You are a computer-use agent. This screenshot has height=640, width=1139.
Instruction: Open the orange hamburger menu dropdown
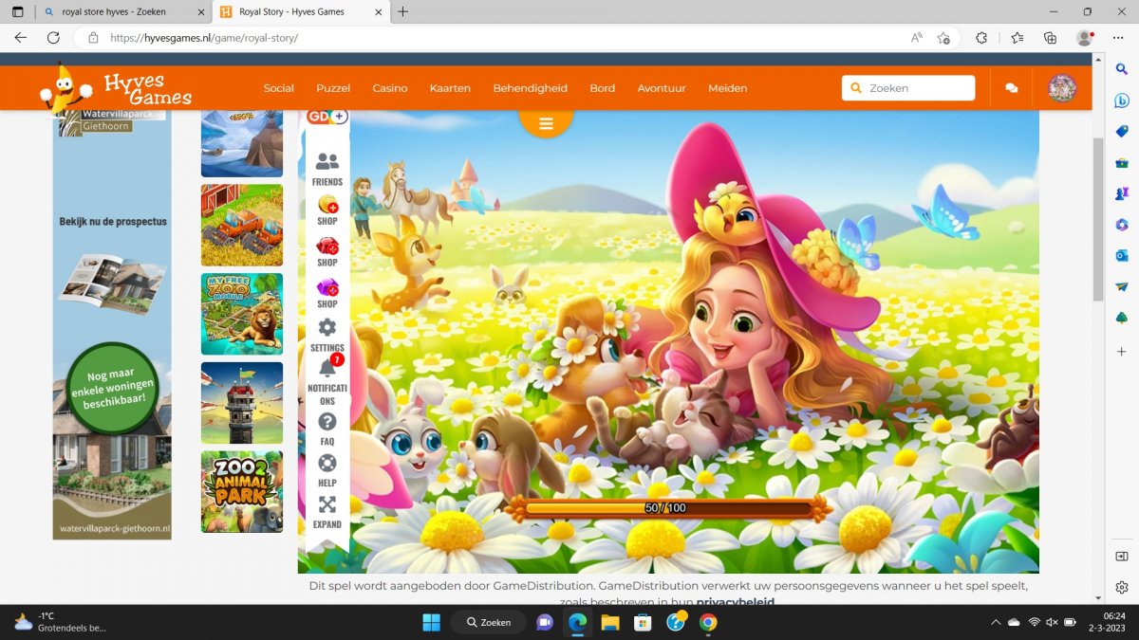point(546,123)
